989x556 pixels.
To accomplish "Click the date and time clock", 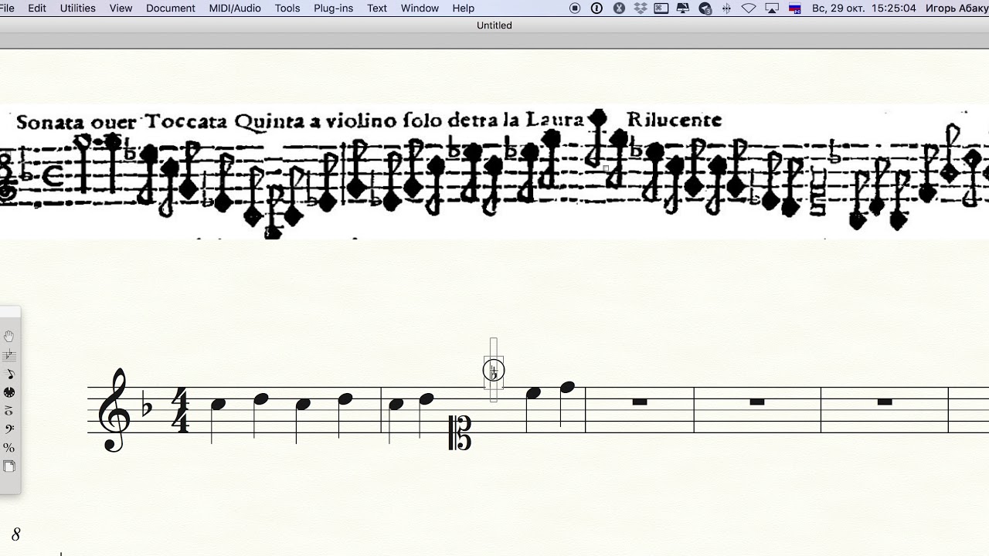I will pos(864,8).
